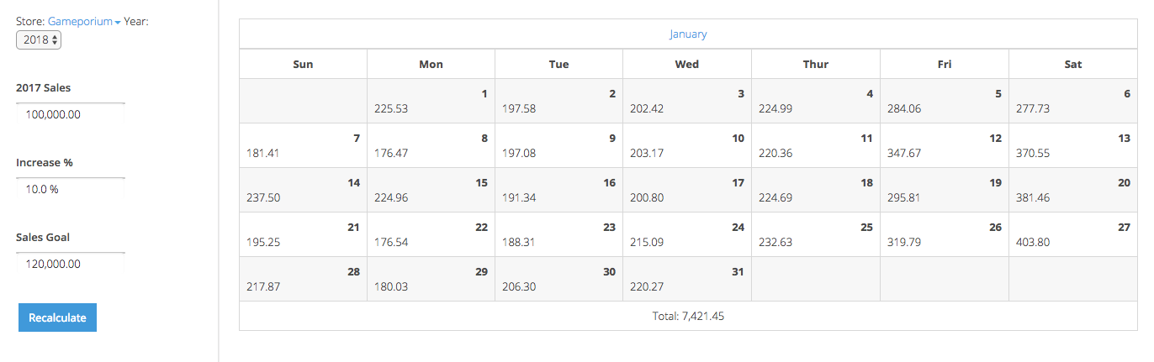
Task: Click the Sun column header
Action: coord(303,64)
